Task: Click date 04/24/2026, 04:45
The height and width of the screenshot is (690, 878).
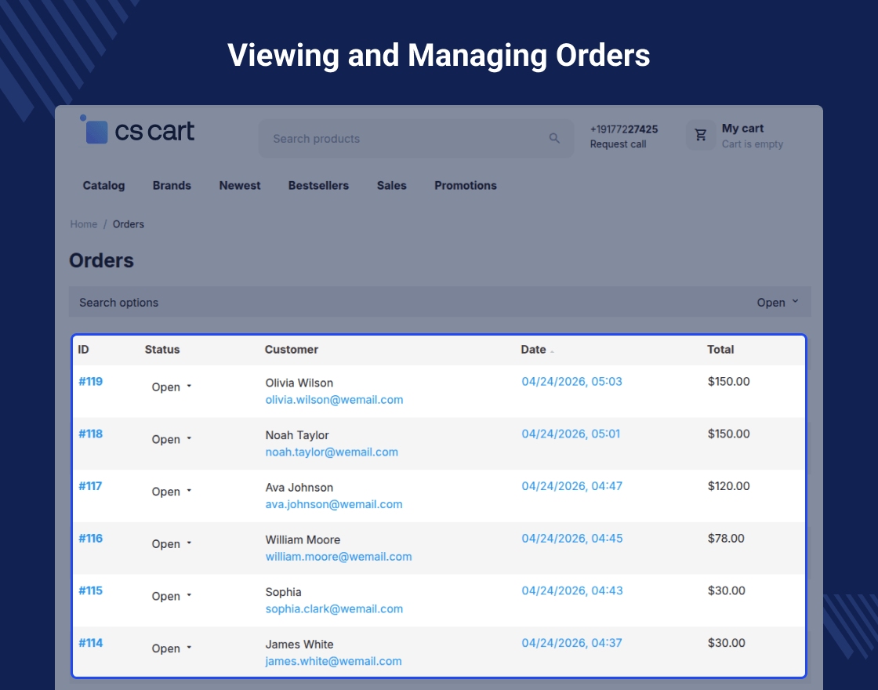Action: coord(571,538)
